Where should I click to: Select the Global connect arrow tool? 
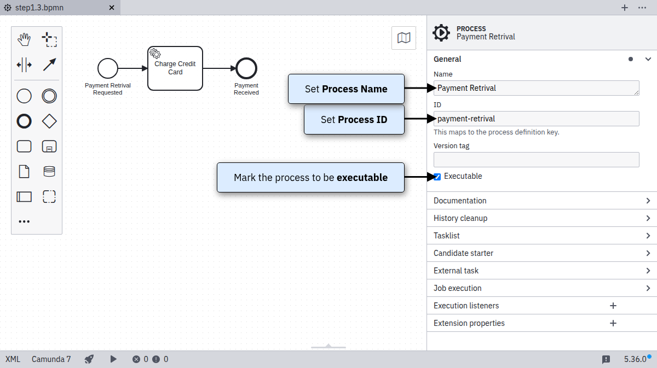point(49,65)
